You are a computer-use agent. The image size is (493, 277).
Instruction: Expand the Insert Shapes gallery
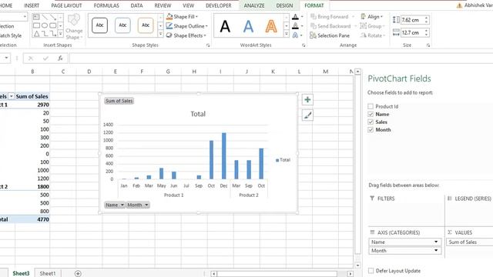coord(61,34)
